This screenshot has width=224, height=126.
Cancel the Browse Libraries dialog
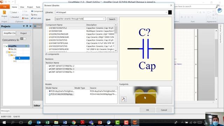click(164, 110)
